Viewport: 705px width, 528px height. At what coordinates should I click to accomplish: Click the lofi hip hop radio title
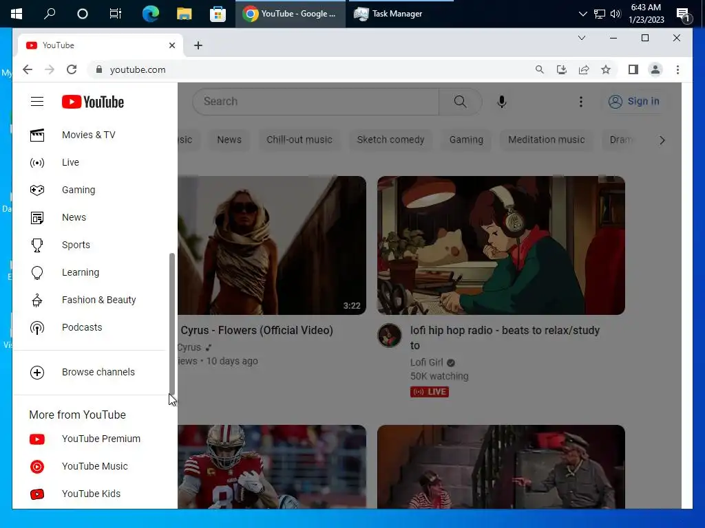click(x=505, y=338)
